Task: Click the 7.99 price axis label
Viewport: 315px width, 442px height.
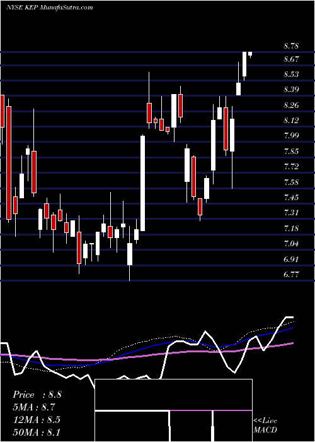Action: tap(291, 136)
